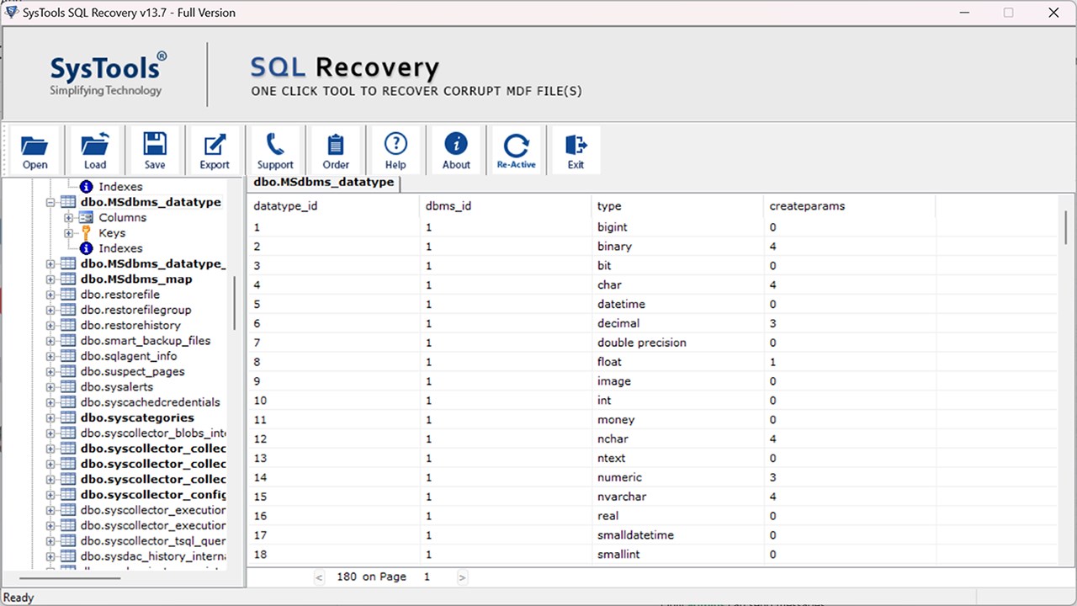The width and height of the screenshot is (1077, 606).
Task: Select the 'ntext' type cell
Action: (x=677, y=458)
